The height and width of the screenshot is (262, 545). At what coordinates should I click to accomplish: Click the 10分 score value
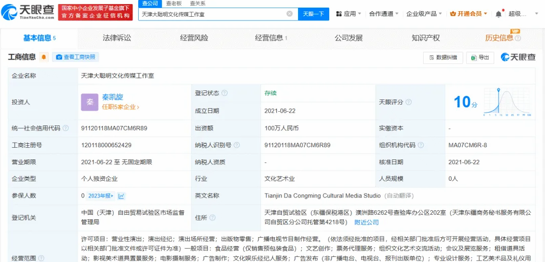point(466,102)
